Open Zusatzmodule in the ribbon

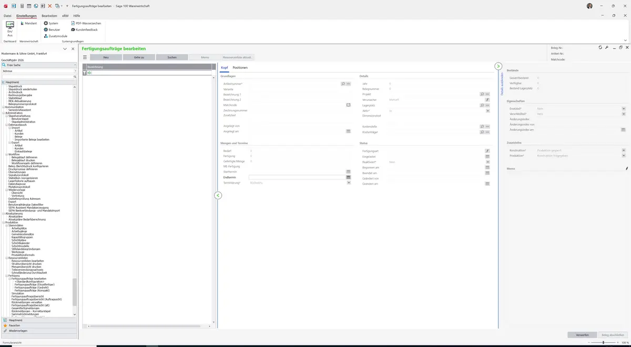click(x=55, y=36)
